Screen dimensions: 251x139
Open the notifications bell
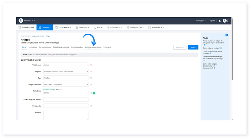[220, 21]
